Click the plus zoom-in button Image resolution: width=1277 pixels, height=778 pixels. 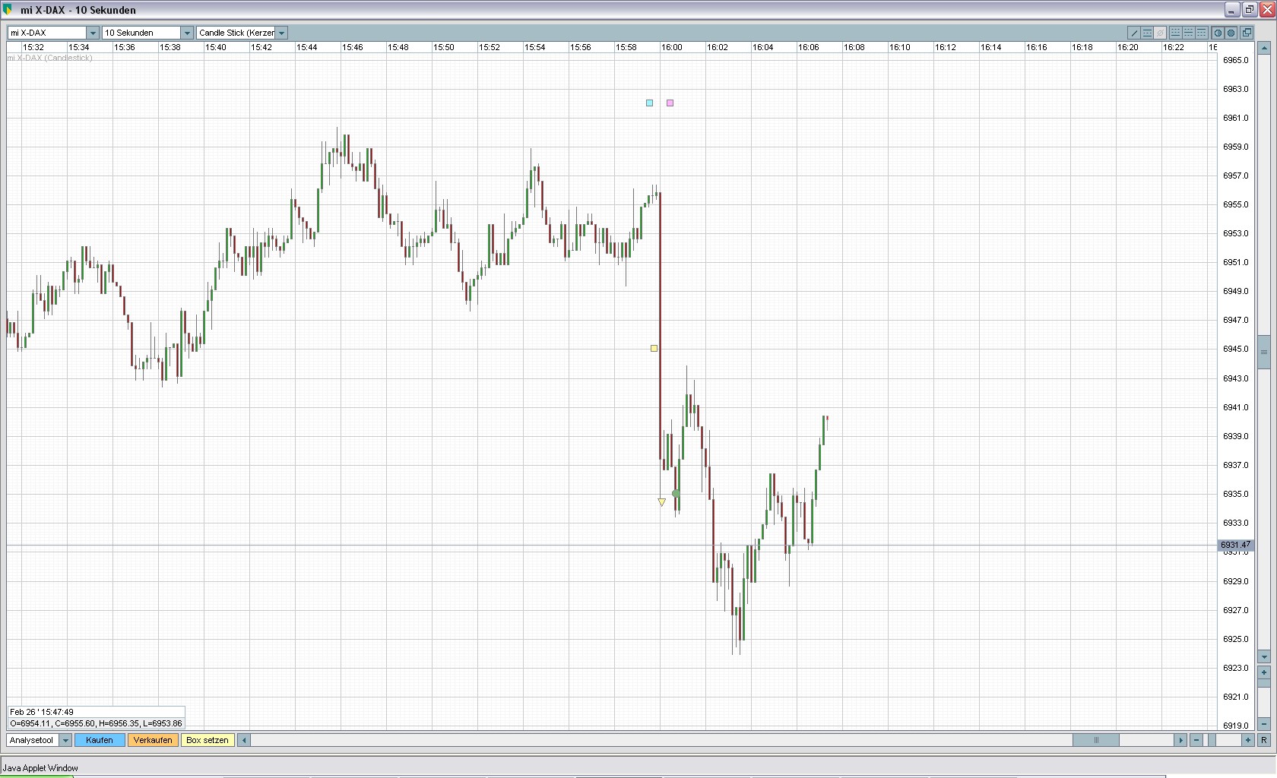click(x=1247, y=740)
